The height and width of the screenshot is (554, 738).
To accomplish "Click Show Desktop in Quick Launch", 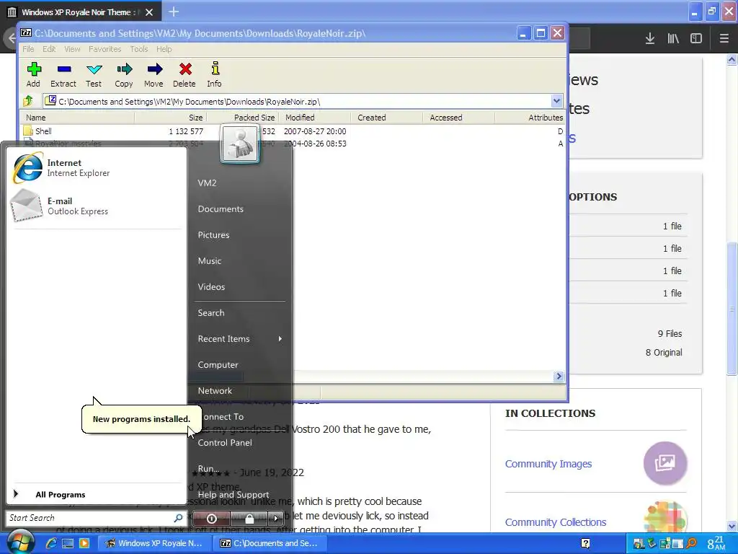I will coord(68,543).
